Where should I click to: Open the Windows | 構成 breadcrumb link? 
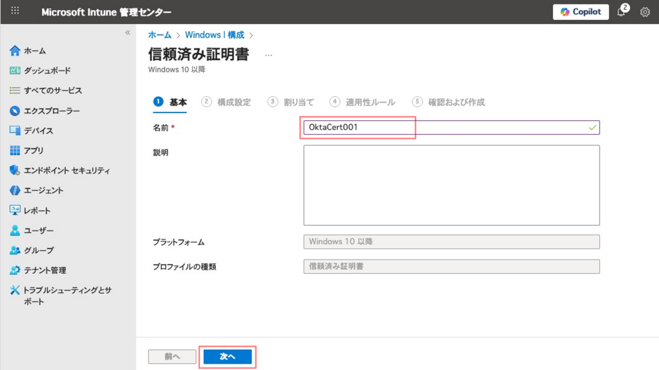click(215, 35)
